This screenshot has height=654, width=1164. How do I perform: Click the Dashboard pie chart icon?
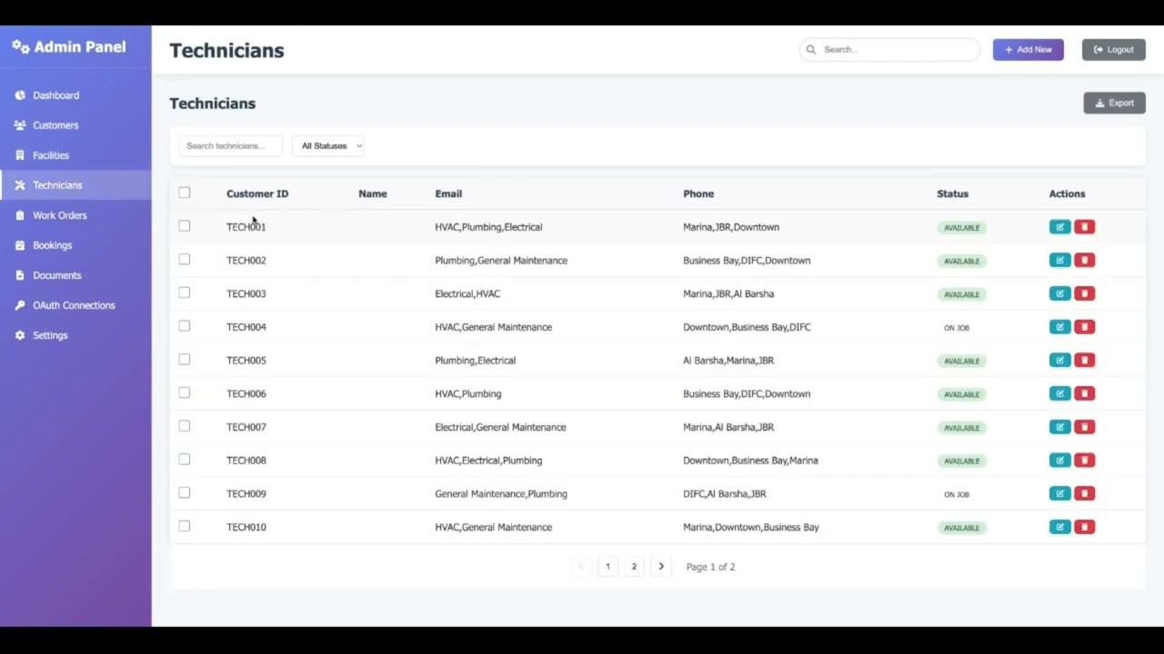[x=20, y=95]
